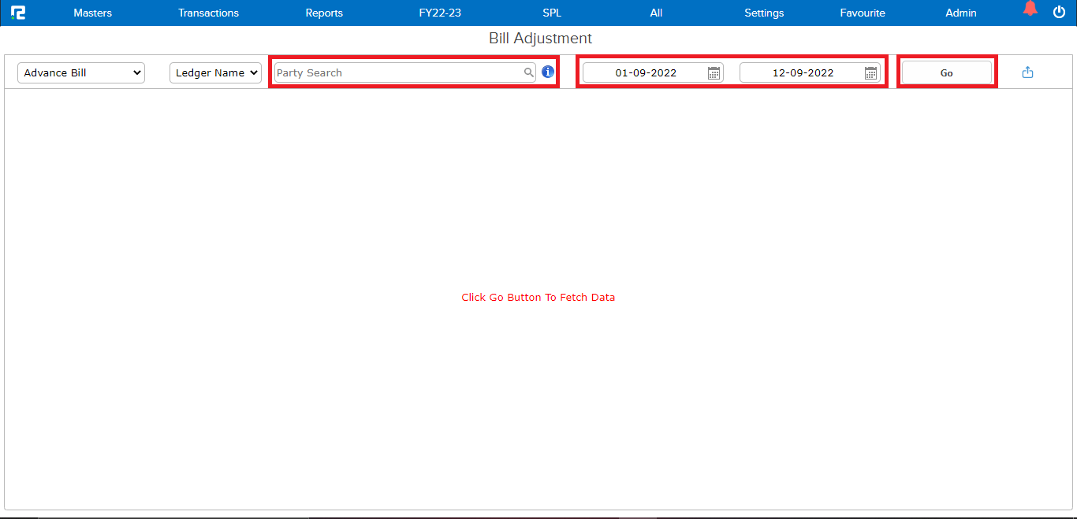Open the FY22-23 financial year selector

440,13
